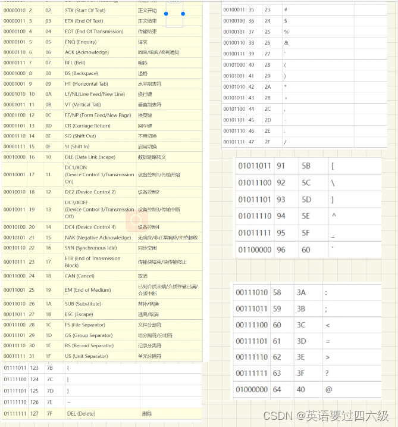The height and width of the screenshot is (427, 398).
Task: Select 'SYN (Synchronous Idle)' entry
Action: [x=91, y=248]
